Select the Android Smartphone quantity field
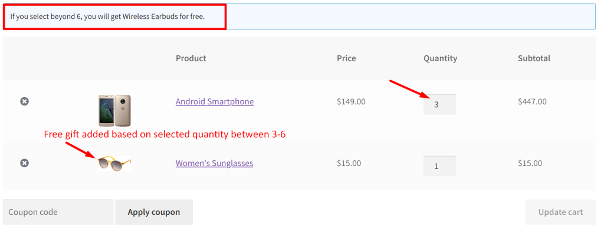Viewport: 604px width, 232px height. tap(439, 104)
